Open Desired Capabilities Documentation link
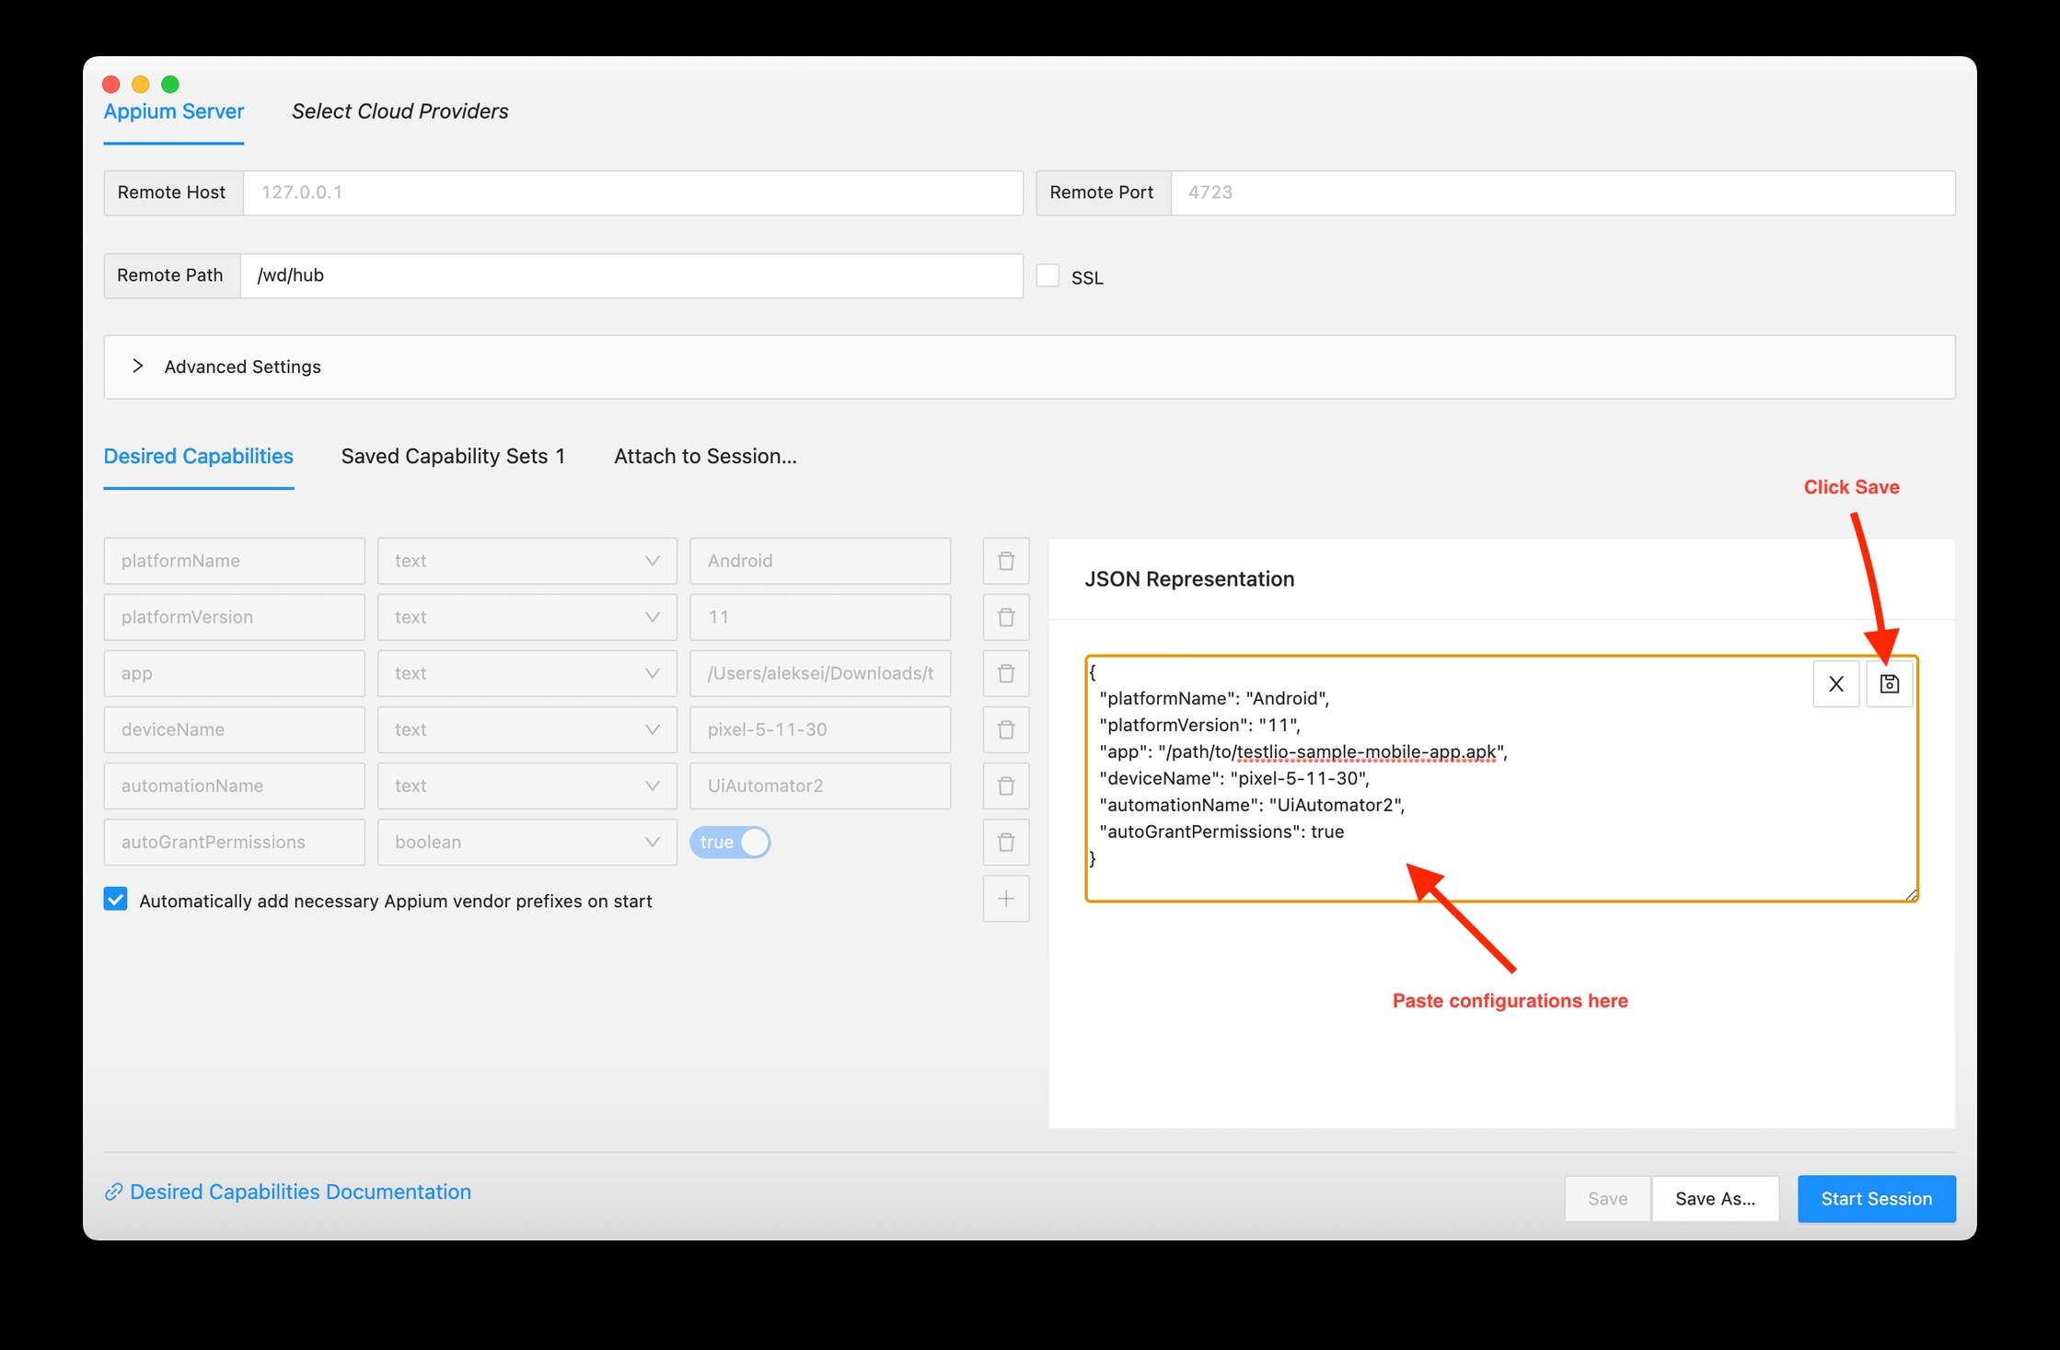This screenshot has width=2060, height=1350. coord(299,1192)
